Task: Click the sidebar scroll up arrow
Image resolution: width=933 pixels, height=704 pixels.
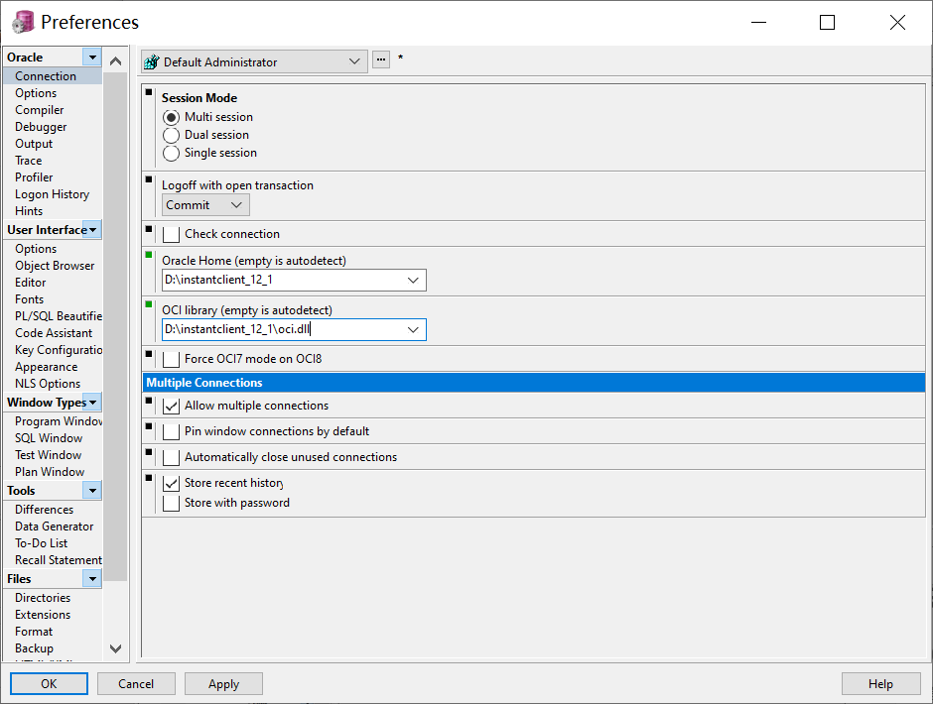Action: pyautogui.click(x=116, y=60)
